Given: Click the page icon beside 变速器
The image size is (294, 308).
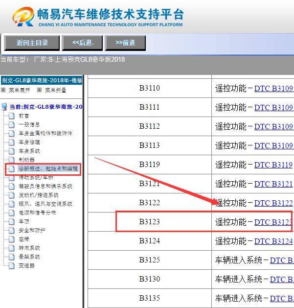Looking at the screenshot, I should pyautogui.click(x=12, y=265).
